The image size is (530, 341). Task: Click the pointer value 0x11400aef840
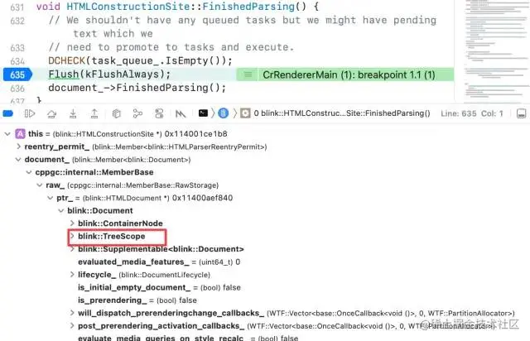[x=202, y=198]
